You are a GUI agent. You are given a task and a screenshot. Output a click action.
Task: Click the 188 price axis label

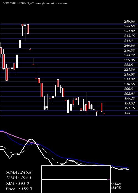coord(127,113)
